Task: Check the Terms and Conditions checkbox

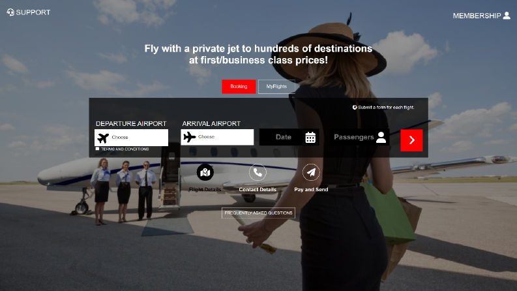Action: pyautogui.click(x=97, y=149)
